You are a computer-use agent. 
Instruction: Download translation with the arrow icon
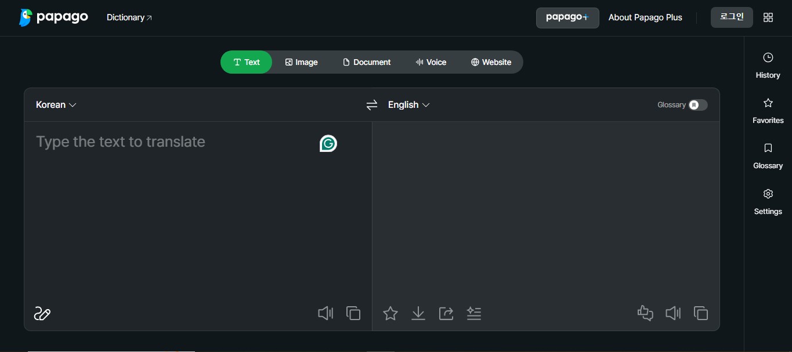[x=418, y=314]
